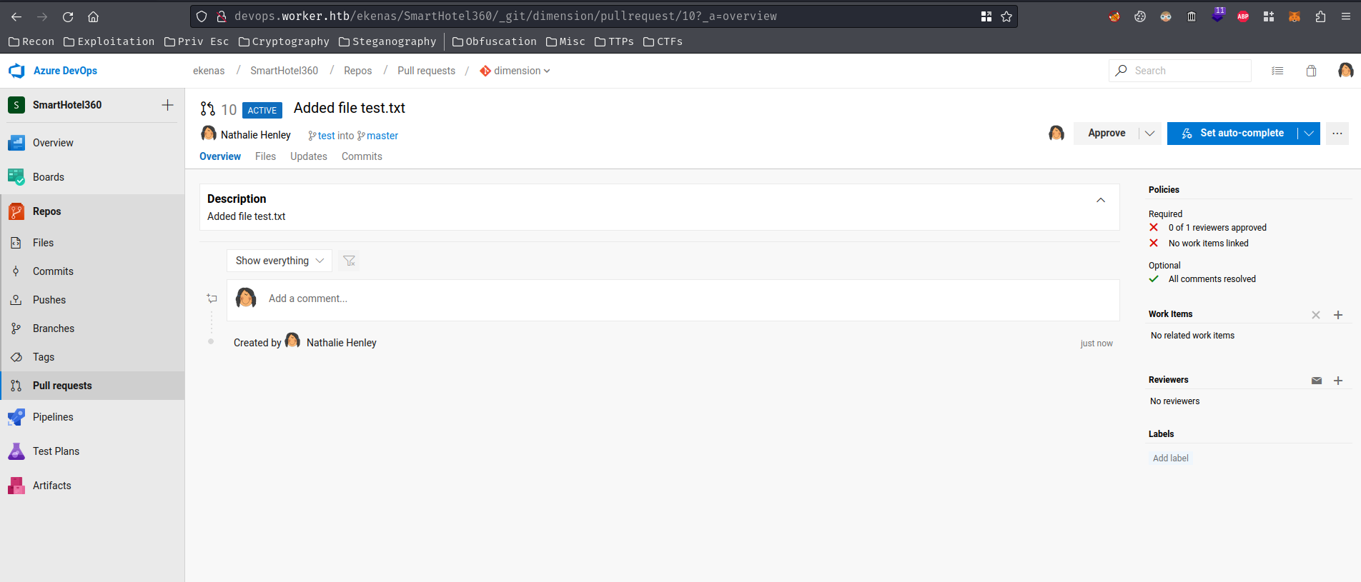The height and width of the screenshot is (582, 1361).
Task: Open the CTFs bookmarks folder
Action: (x=663, y=41)
